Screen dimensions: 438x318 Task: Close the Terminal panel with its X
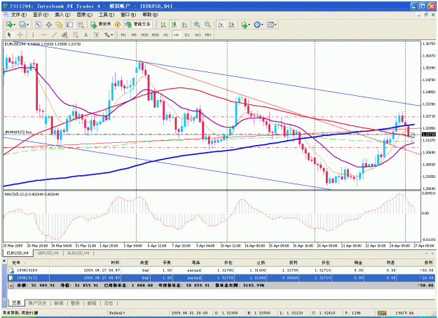(4, 261)
